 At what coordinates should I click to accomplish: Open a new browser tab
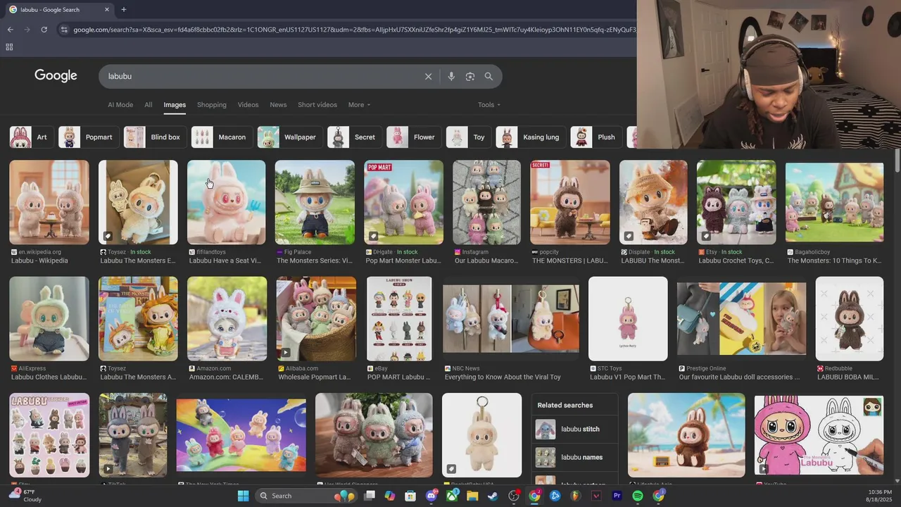124,10
